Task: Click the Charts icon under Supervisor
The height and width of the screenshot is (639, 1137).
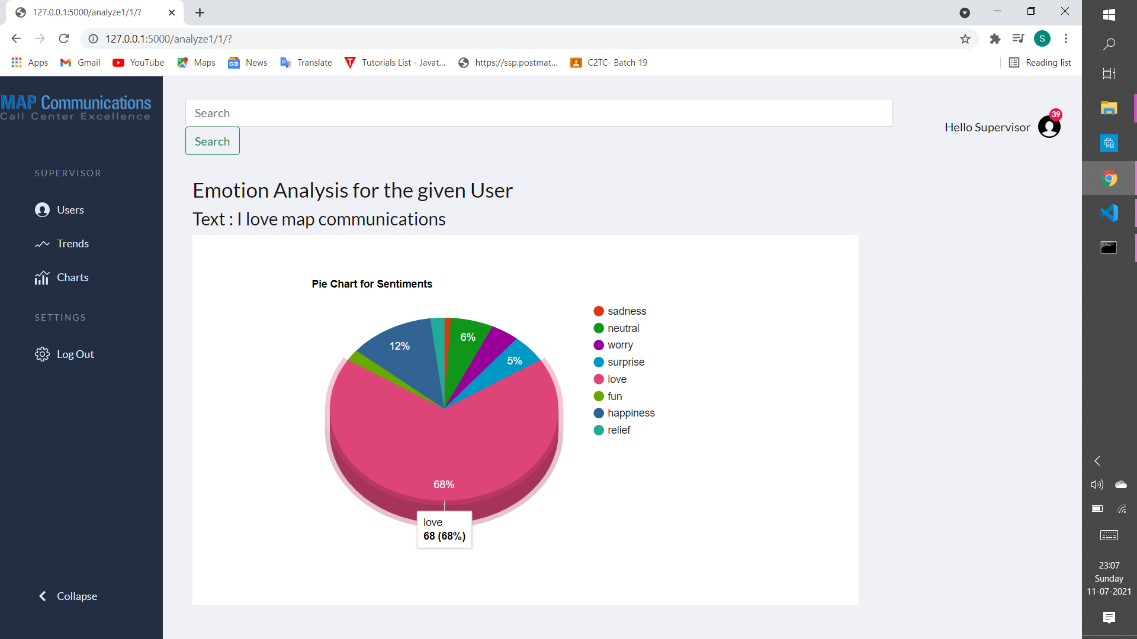Action: [x=41, y=277]
